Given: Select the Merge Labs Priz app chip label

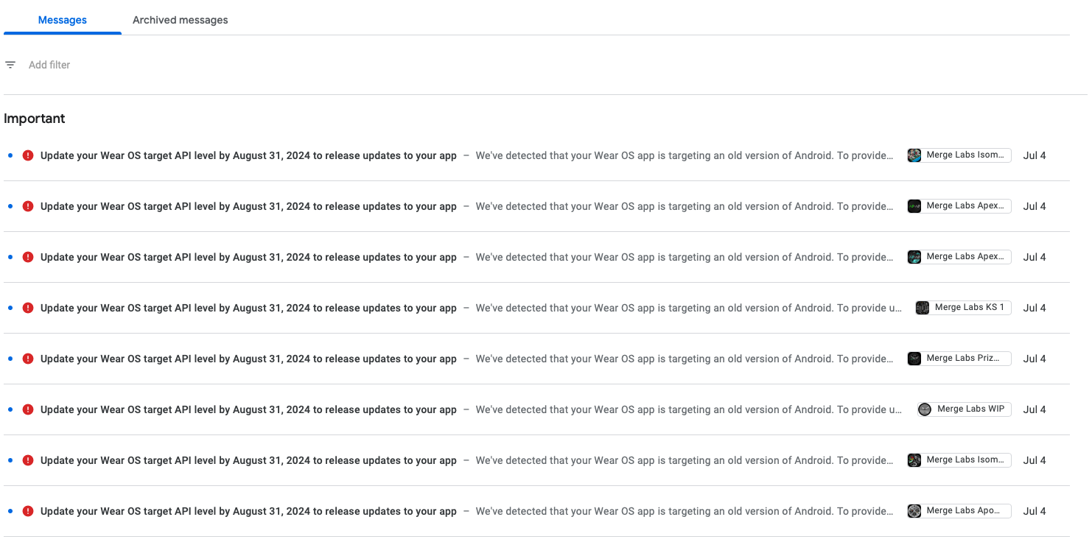Looking at the screenshot, I should click(x=963, y=359).
